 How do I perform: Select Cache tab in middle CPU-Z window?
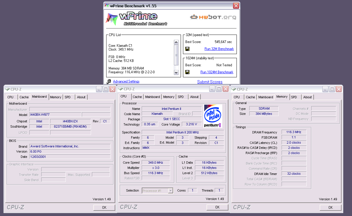tap(137, 97)
